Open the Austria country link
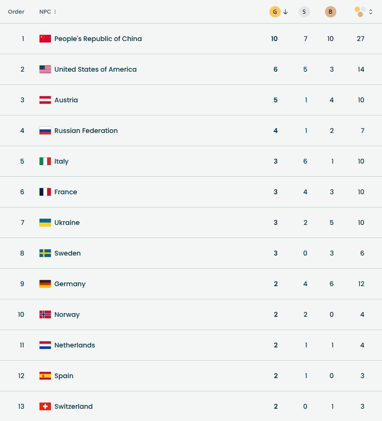The height and width of the screenshot is (421, 382). click(66, 100)
